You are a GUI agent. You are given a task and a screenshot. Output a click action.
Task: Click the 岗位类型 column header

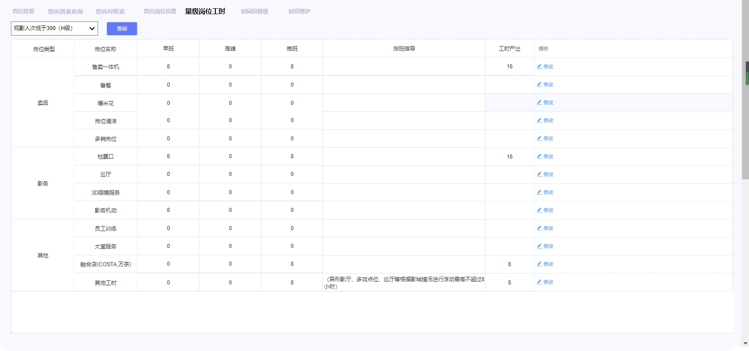coord(44,49)
